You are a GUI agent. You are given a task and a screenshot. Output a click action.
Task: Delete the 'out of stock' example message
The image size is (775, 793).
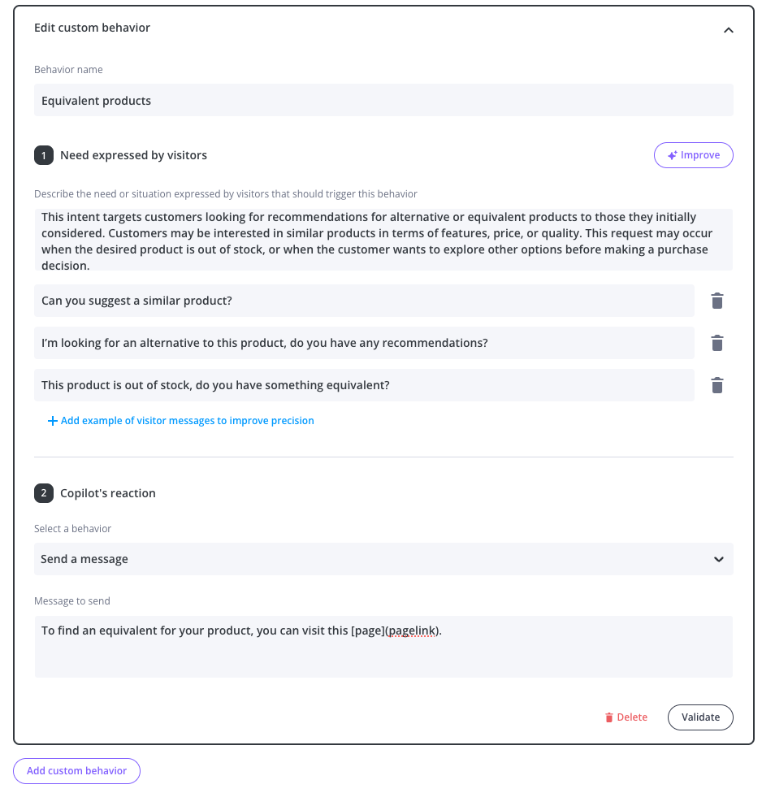[x=717, y=386]
